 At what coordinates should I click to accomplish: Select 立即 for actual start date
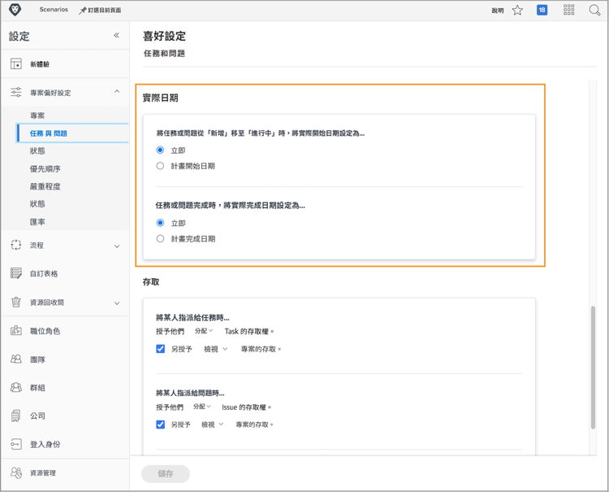160,150
